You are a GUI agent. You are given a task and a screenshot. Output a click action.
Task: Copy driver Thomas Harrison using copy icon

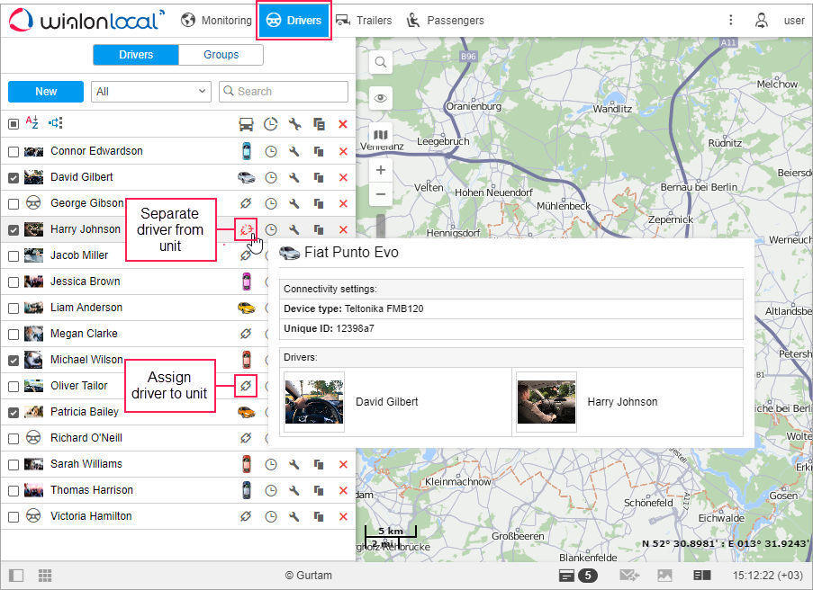click(x=319, y=490)
